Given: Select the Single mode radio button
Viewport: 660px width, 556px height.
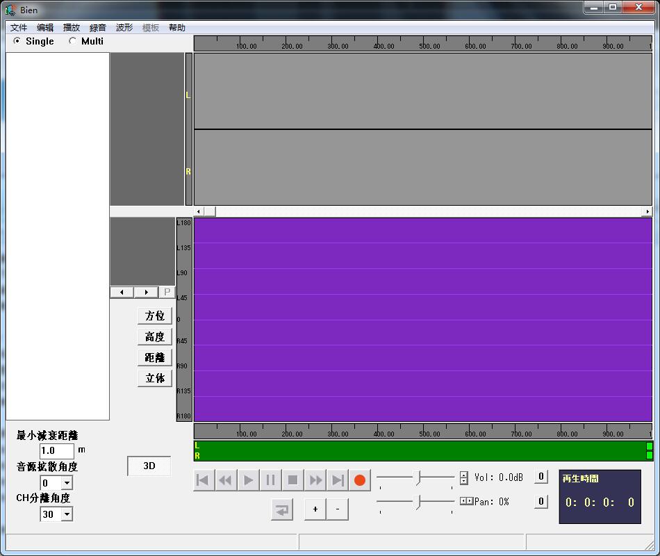Looking at the screenshot, I should click(17, 41).
